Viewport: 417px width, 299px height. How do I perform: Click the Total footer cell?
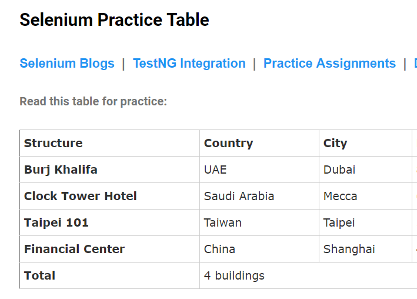109,275
